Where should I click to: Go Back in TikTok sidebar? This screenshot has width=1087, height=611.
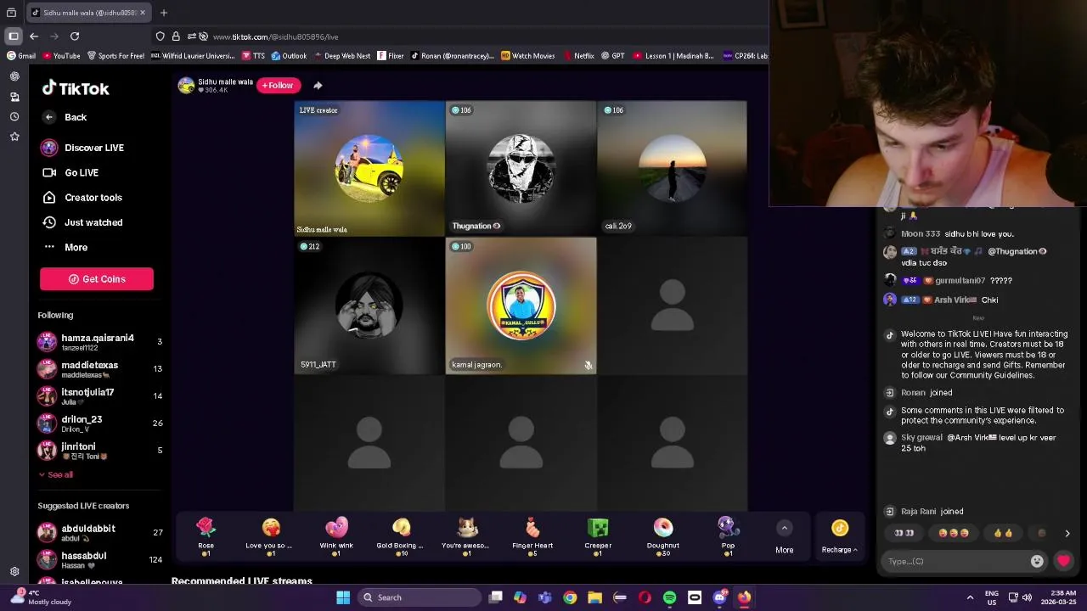click(x=65, y=117)
